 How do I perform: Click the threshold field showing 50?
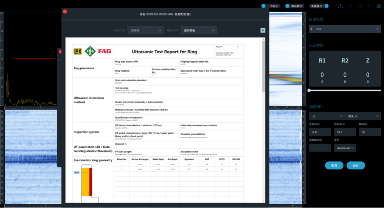[370, 132]
